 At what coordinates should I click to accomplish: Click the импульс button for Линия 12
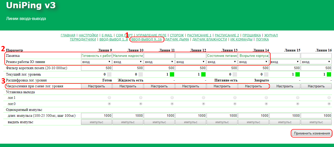(191, 122)
